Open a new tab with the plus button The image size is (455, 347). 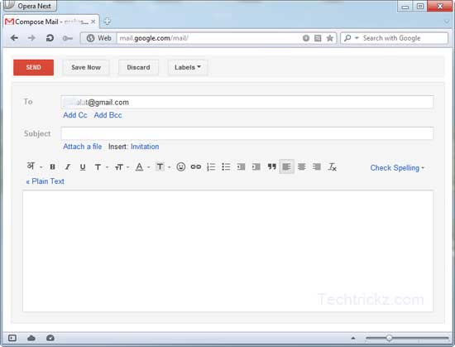click(x=107, y=22)
